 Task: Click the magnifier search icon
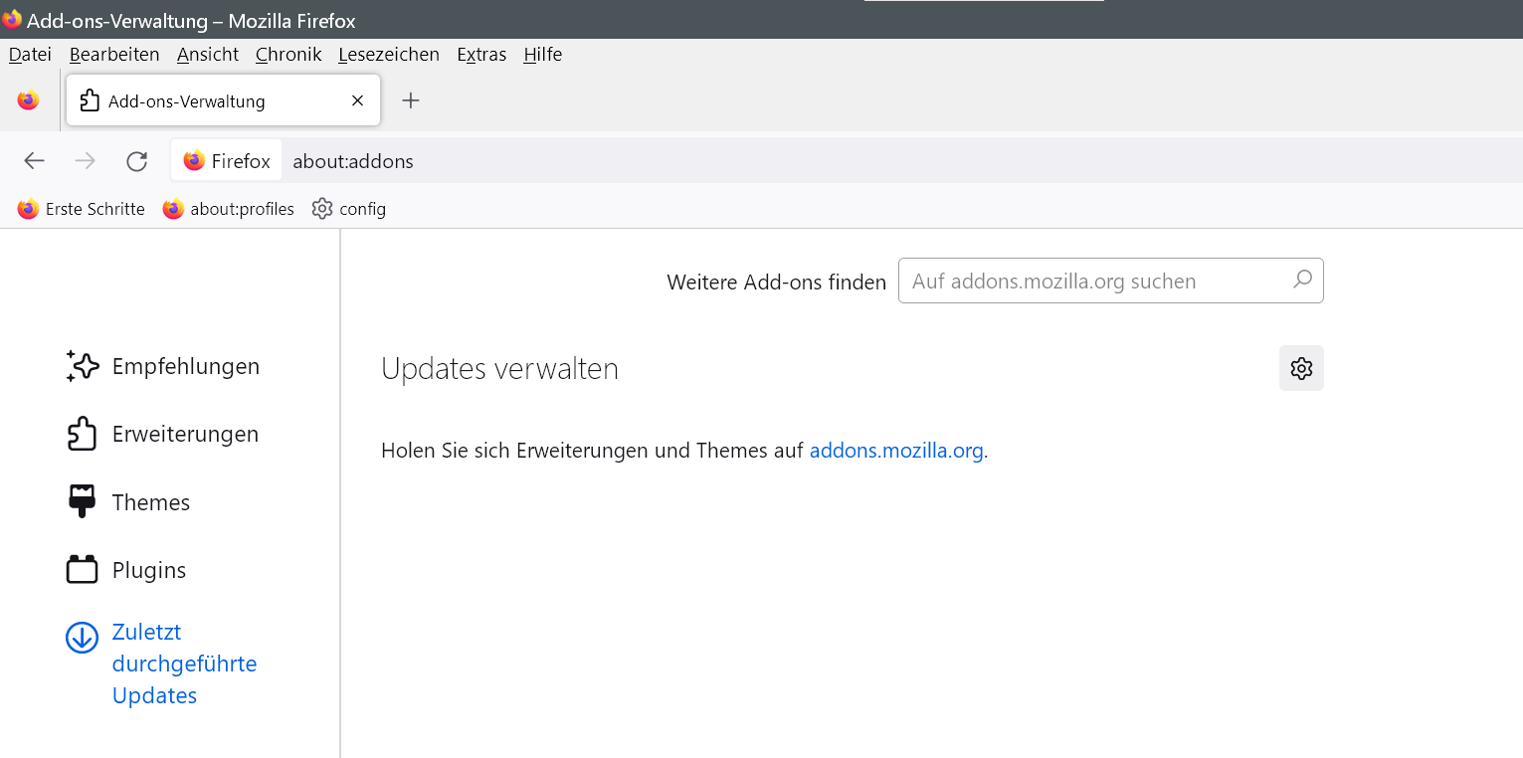[x=1302, y=281]
